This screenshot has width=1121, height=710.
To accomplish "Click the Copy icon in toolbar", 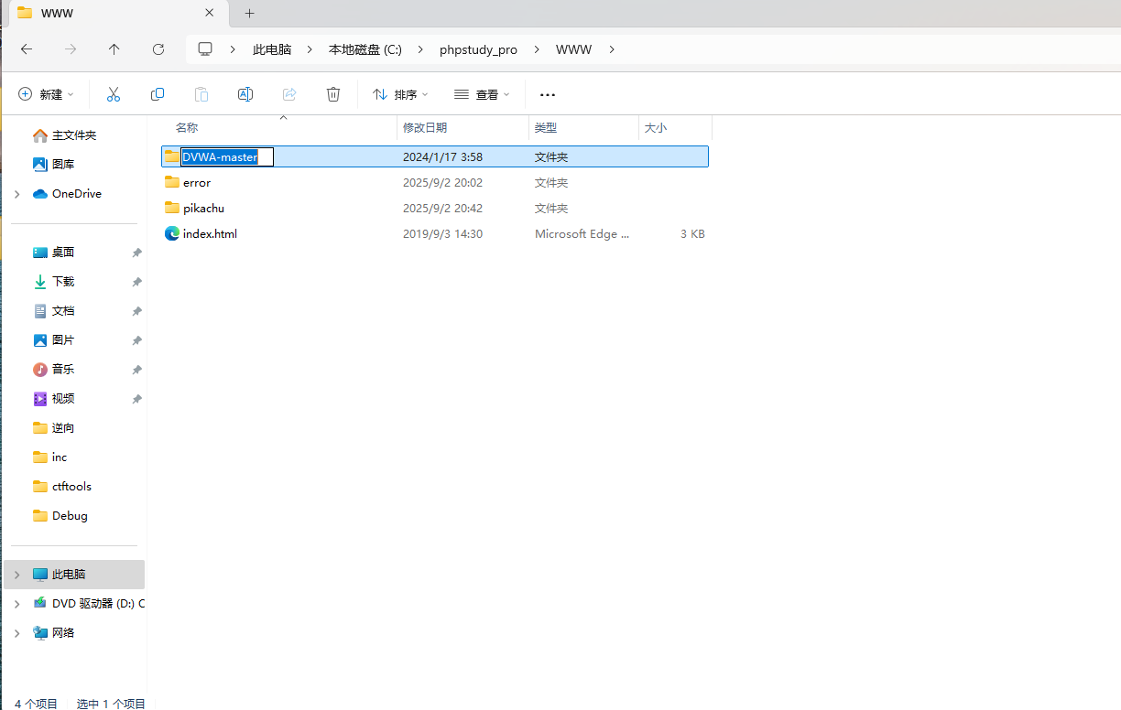I will pyautogui.click(x=158, y=94).
